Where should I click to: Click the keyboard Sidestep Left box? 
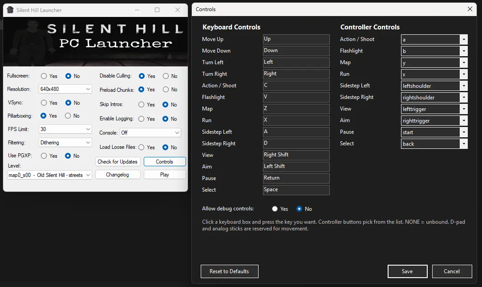pos(296,132)
